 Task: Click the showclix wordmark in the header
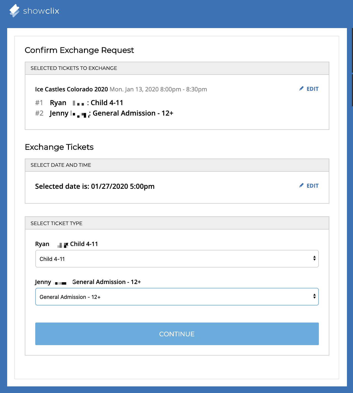tap(41, 11)
